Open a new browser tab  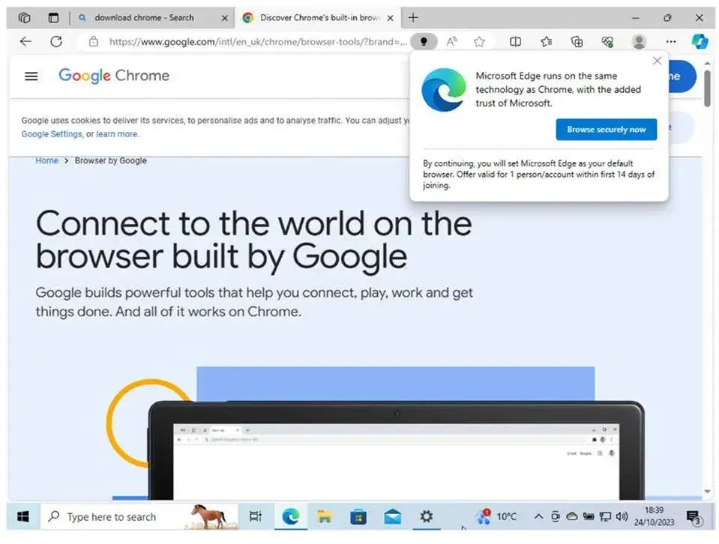[413, 18]
